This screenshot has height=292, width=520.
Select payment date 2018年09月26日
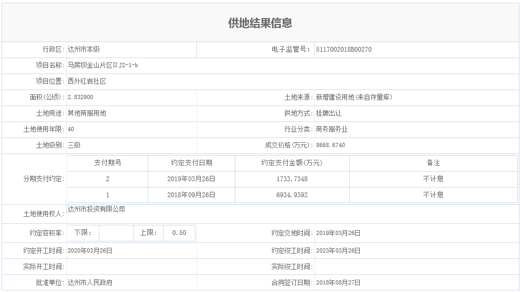(191, 194)
